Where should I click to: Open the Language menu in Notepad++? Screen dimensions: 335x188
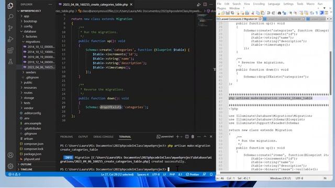click(274, 4)
